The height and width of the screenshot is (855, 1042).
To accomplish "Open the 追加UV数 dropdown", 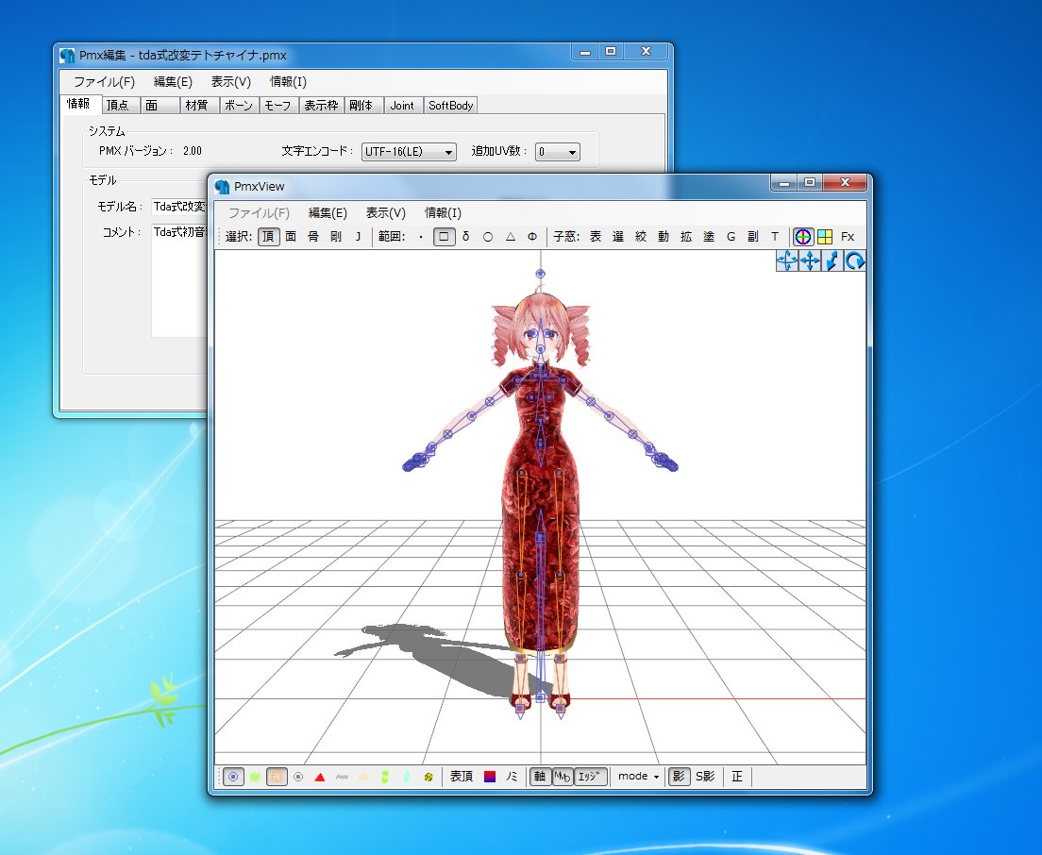I will 558,152.
